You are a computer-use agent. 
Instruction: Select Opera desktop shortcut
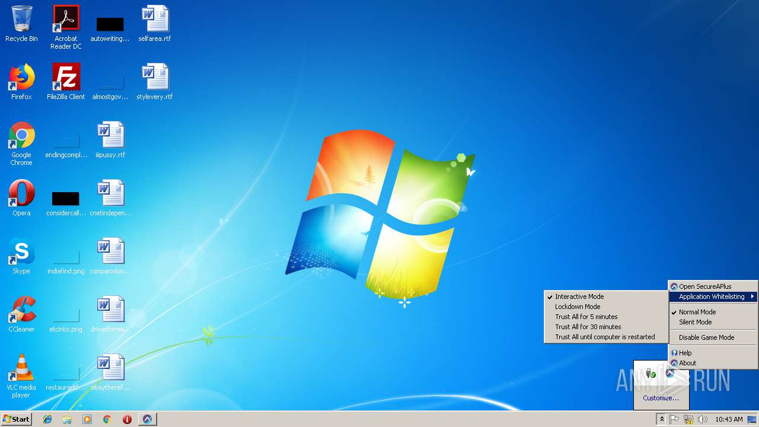(x=21, y=198)
